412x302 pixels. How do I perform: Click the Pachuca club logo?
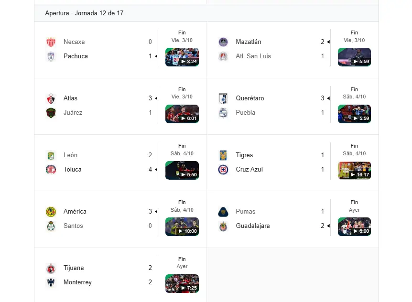click(51, 56)
